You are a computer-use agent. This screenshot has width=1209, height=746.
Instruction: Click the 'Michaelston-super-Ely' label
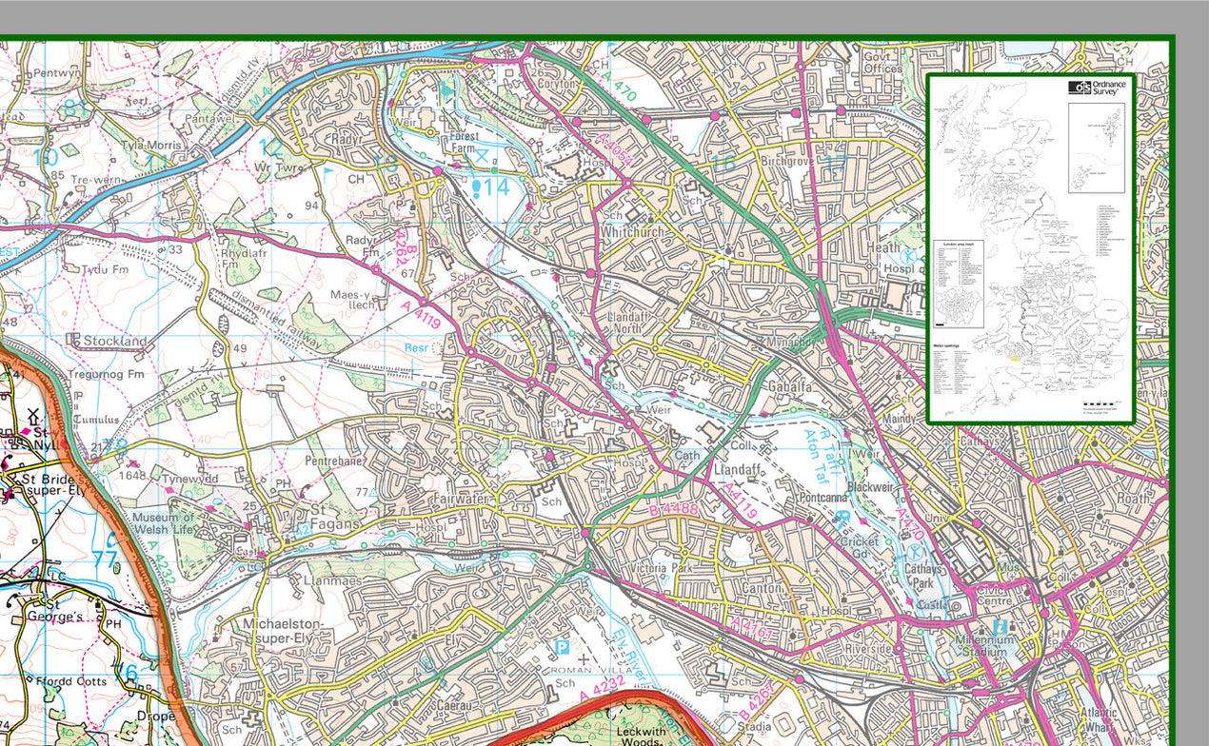point(286,630)
